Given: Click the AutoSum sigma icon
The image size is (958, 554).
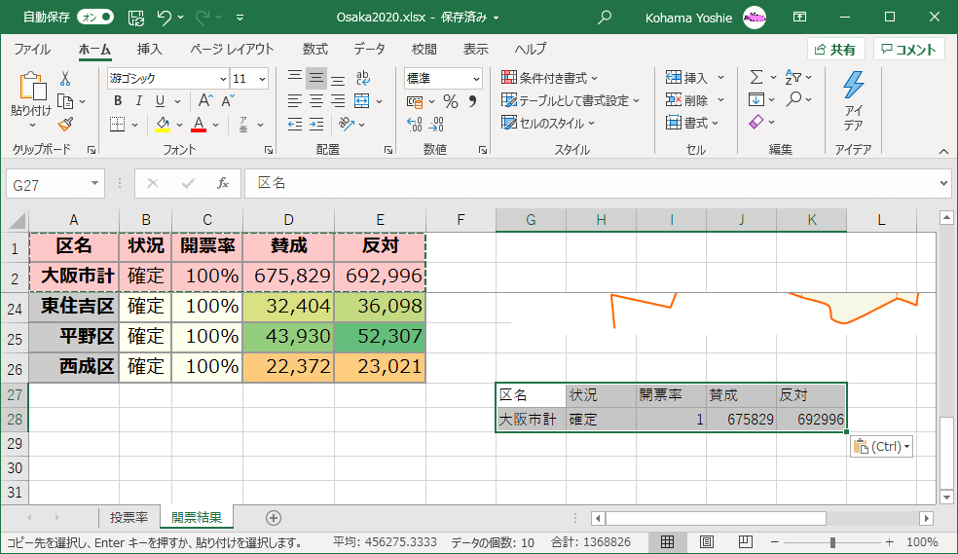Looking at the screenshot, I should tap(756, 77).
